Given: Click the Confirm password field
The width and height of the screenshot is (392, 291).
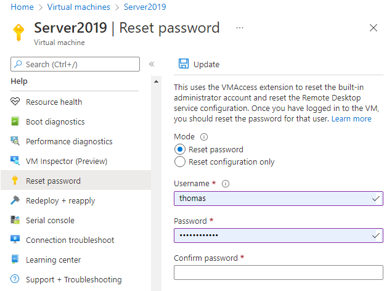Looking at the screenshot, I should pos(278,273).
